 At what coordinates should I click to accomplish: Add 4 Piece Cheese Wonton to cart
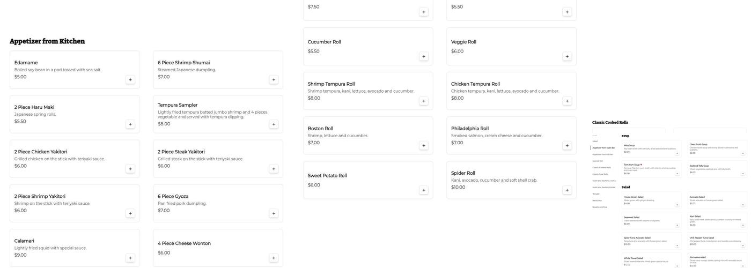tap(274, 258)
